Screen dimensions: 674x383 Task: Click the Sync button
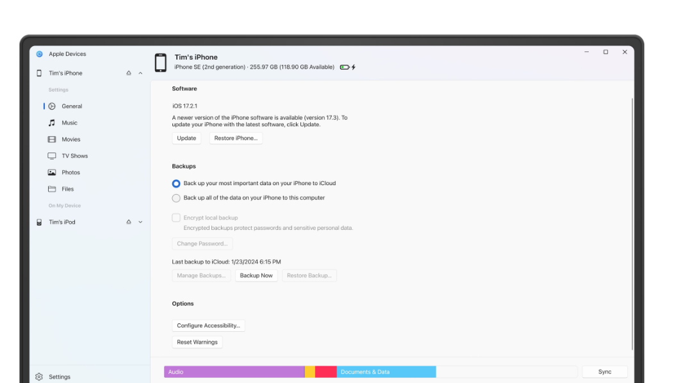pyautogui.click(x=605, y=372)
